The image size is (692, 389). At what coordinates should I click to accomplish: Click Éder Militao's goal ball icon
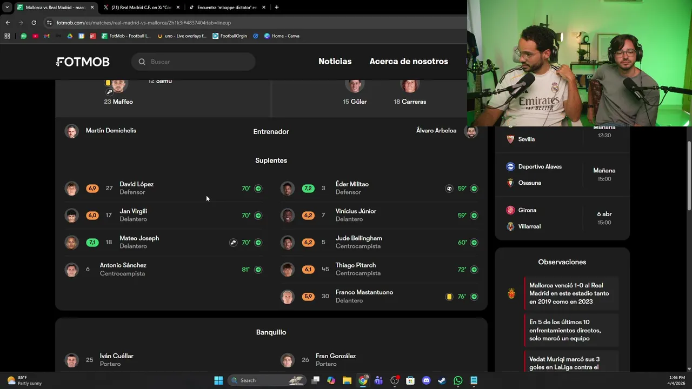pos(449,189)
